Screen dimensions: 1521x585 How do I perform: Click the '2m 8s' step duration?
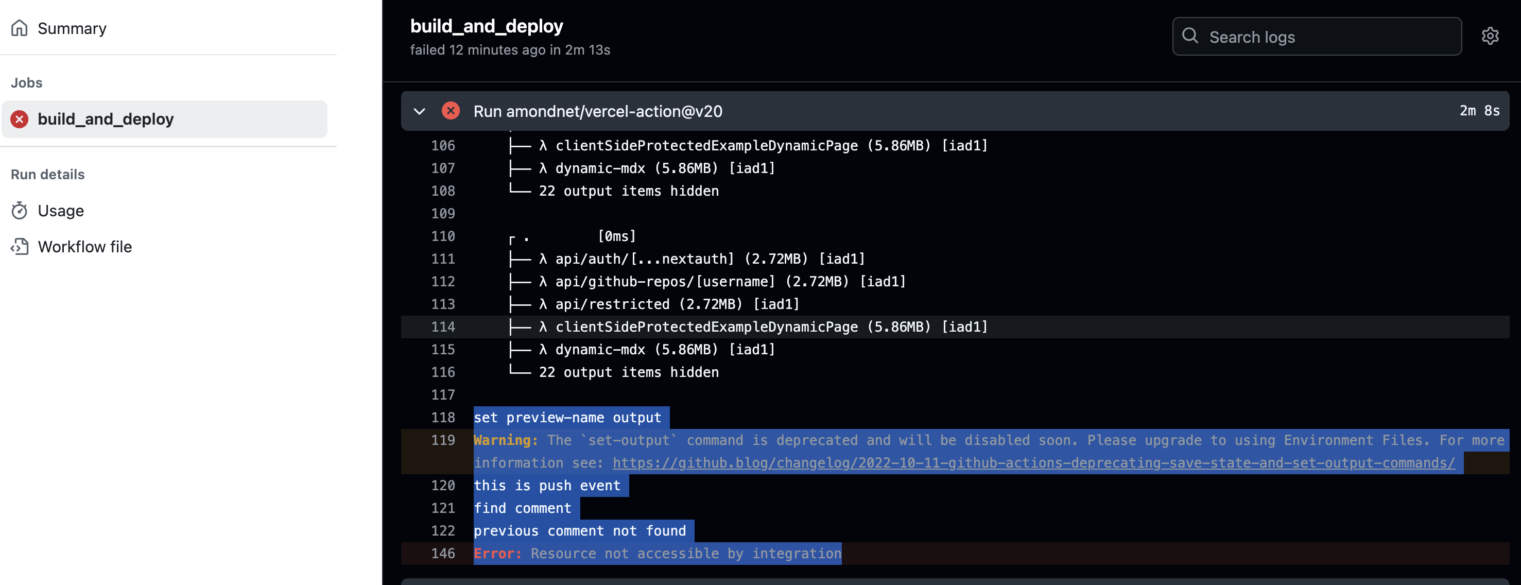point(1479,110)
